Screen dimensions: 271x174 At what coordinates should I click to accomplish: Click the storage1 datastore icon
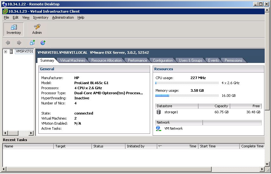tap(158, 112)
